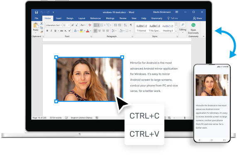Expand the Styles gallery More arrow
237x155 pixels.
[x=176, y=31]
